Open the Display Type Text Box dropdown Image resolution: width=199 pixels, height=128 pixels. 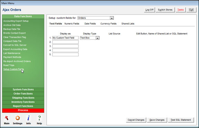[x=97, y=38]
